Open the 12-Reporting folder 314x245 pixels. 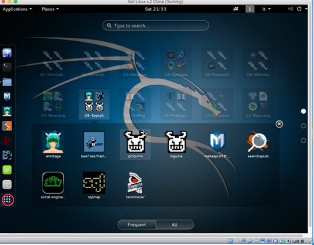coord(258,104)
